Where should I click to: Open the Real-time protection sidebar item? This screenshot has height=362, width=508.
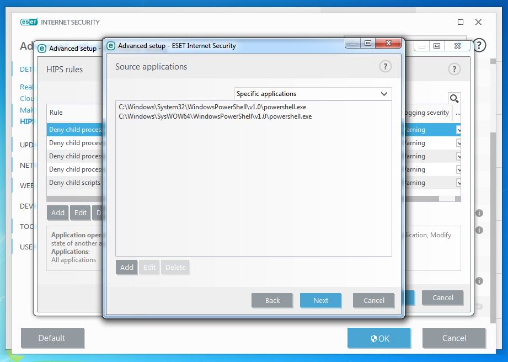pyautogui.click(x=26, y=87)
